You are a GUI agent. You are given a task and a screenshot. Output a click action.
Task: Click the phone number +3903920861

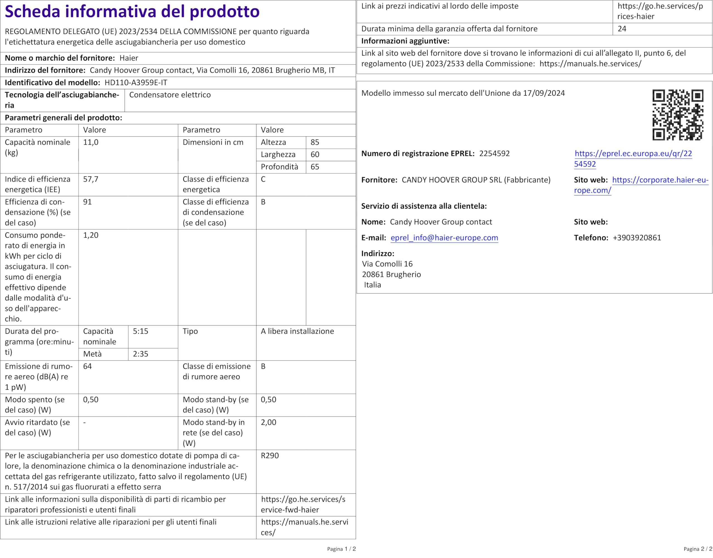(x=637, y=238)
